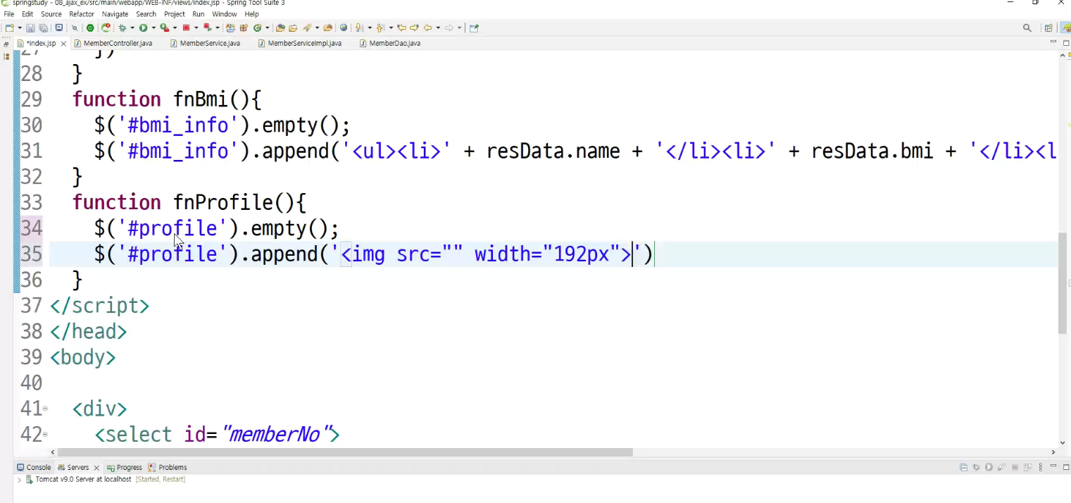1071x503 pixels.
Task: Open the Navigate menu
Action: click(115, 14)
